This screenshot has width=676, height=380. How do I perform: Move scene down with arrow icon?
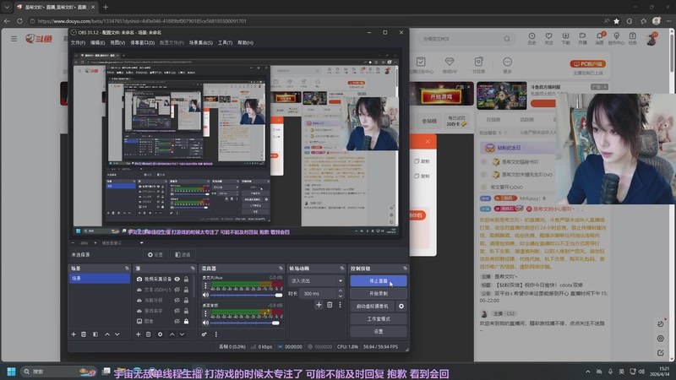117,334
